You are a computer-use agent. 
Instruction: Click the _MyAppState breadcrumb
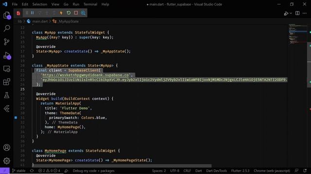point(69,21)
